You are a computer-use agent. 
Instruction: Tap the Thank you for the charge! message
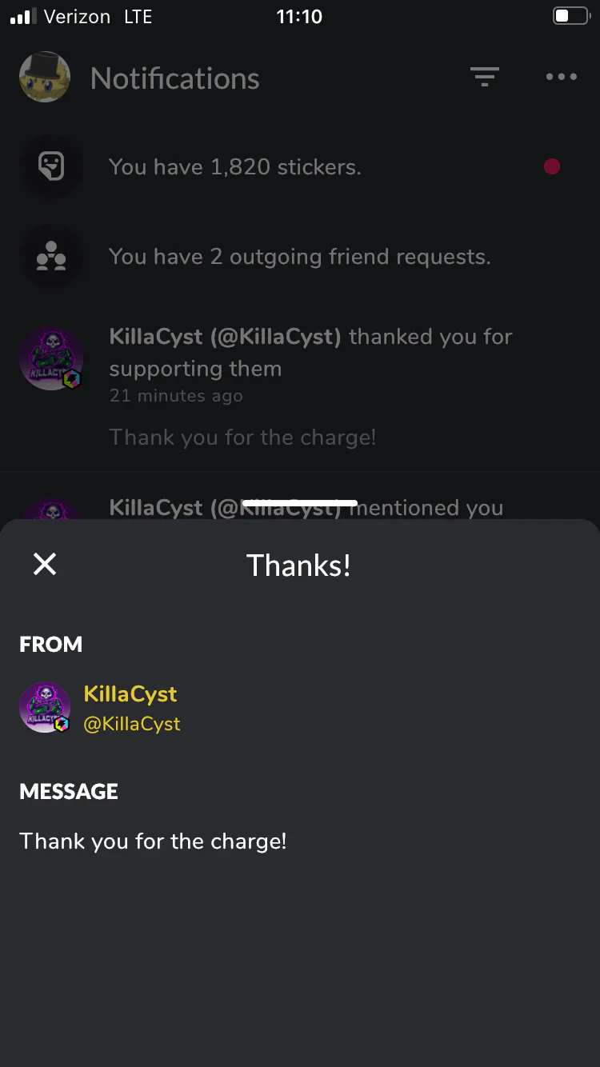[153, 841]
